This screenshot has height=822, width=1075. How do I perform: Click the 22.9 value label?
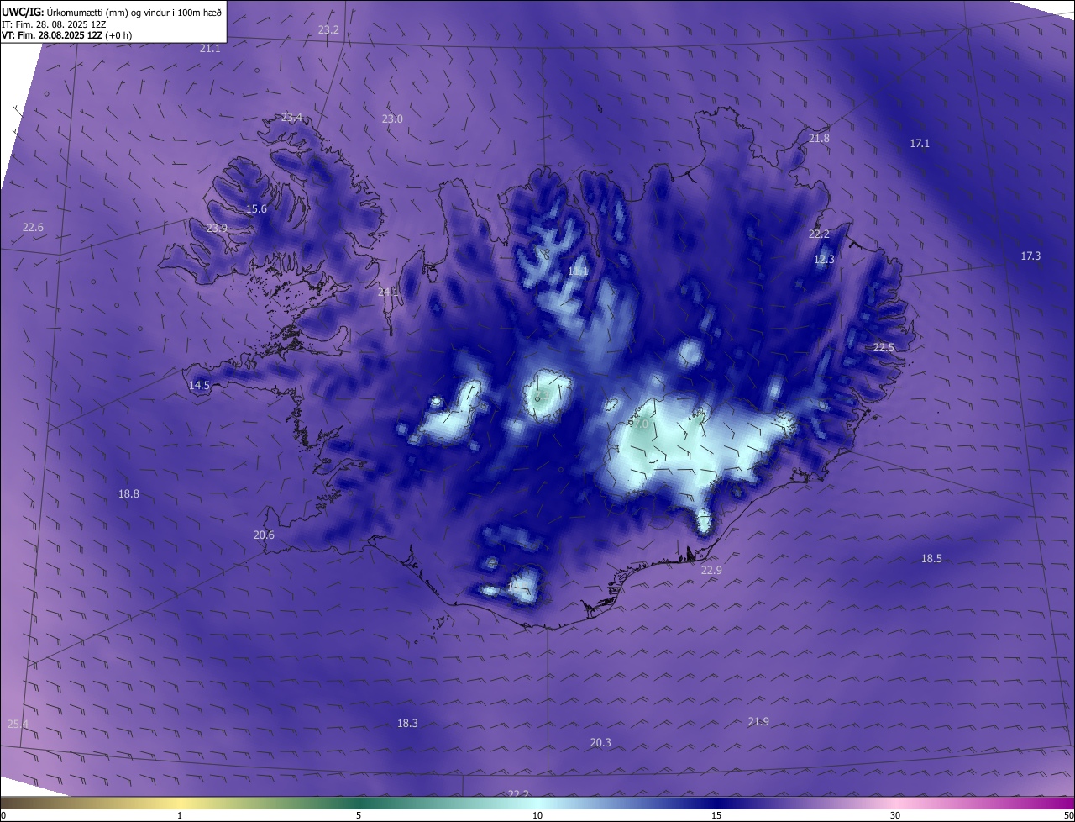(x=711, y=571)
